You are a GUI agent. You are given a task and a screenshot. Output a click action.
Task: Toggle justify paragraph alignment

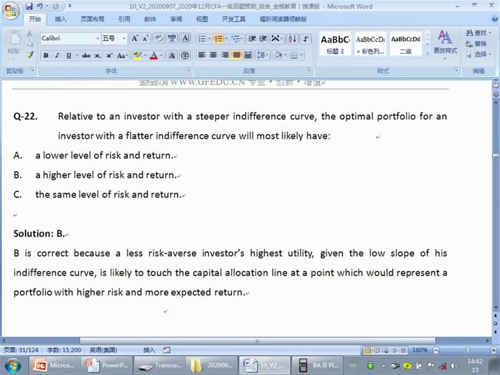pos(236,56)
